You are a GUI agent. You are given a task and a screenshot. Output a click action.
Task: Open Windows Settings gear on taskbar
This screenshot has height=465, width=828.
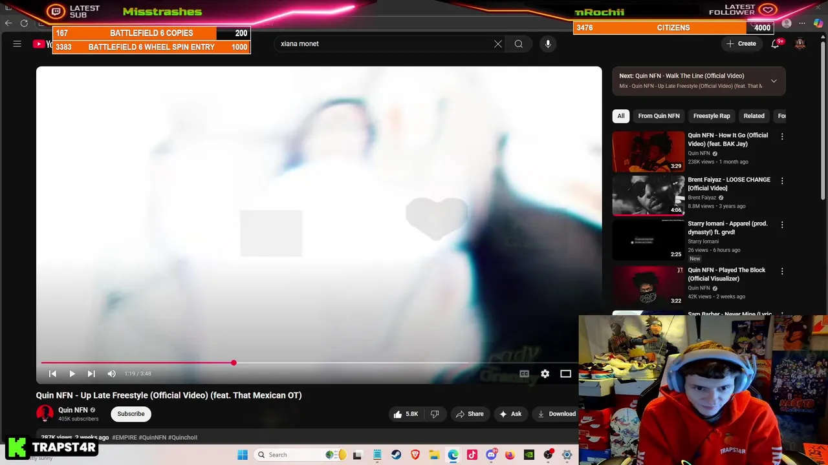click(567, 455)
